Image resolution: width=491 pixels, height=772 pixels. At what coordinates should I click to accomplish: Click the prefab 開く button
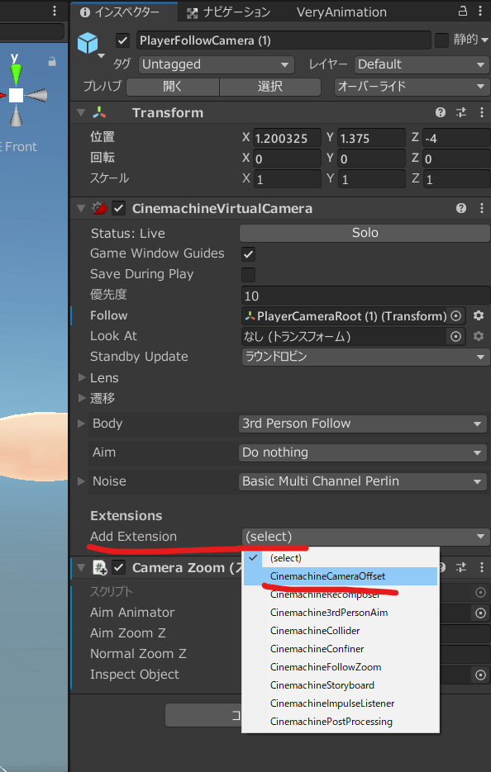point(173,87)
